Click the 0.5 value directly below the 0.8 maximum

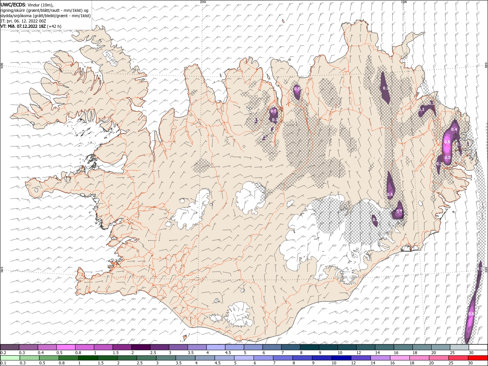coord(448,157)
